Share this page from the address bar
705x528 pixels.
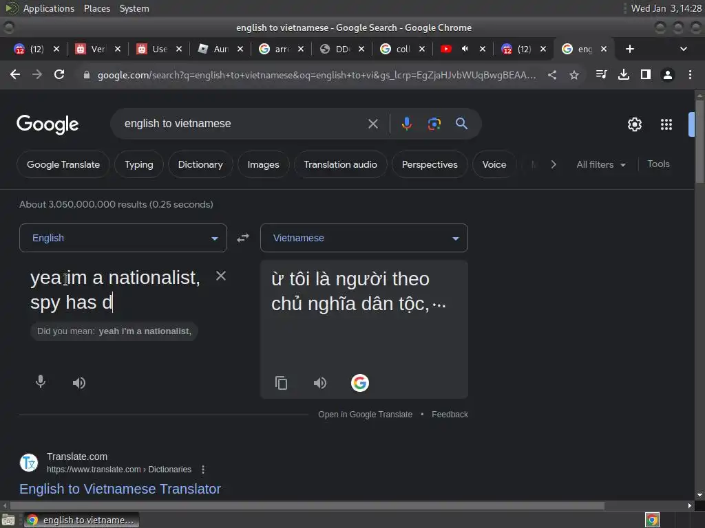[x=552, y=75]
